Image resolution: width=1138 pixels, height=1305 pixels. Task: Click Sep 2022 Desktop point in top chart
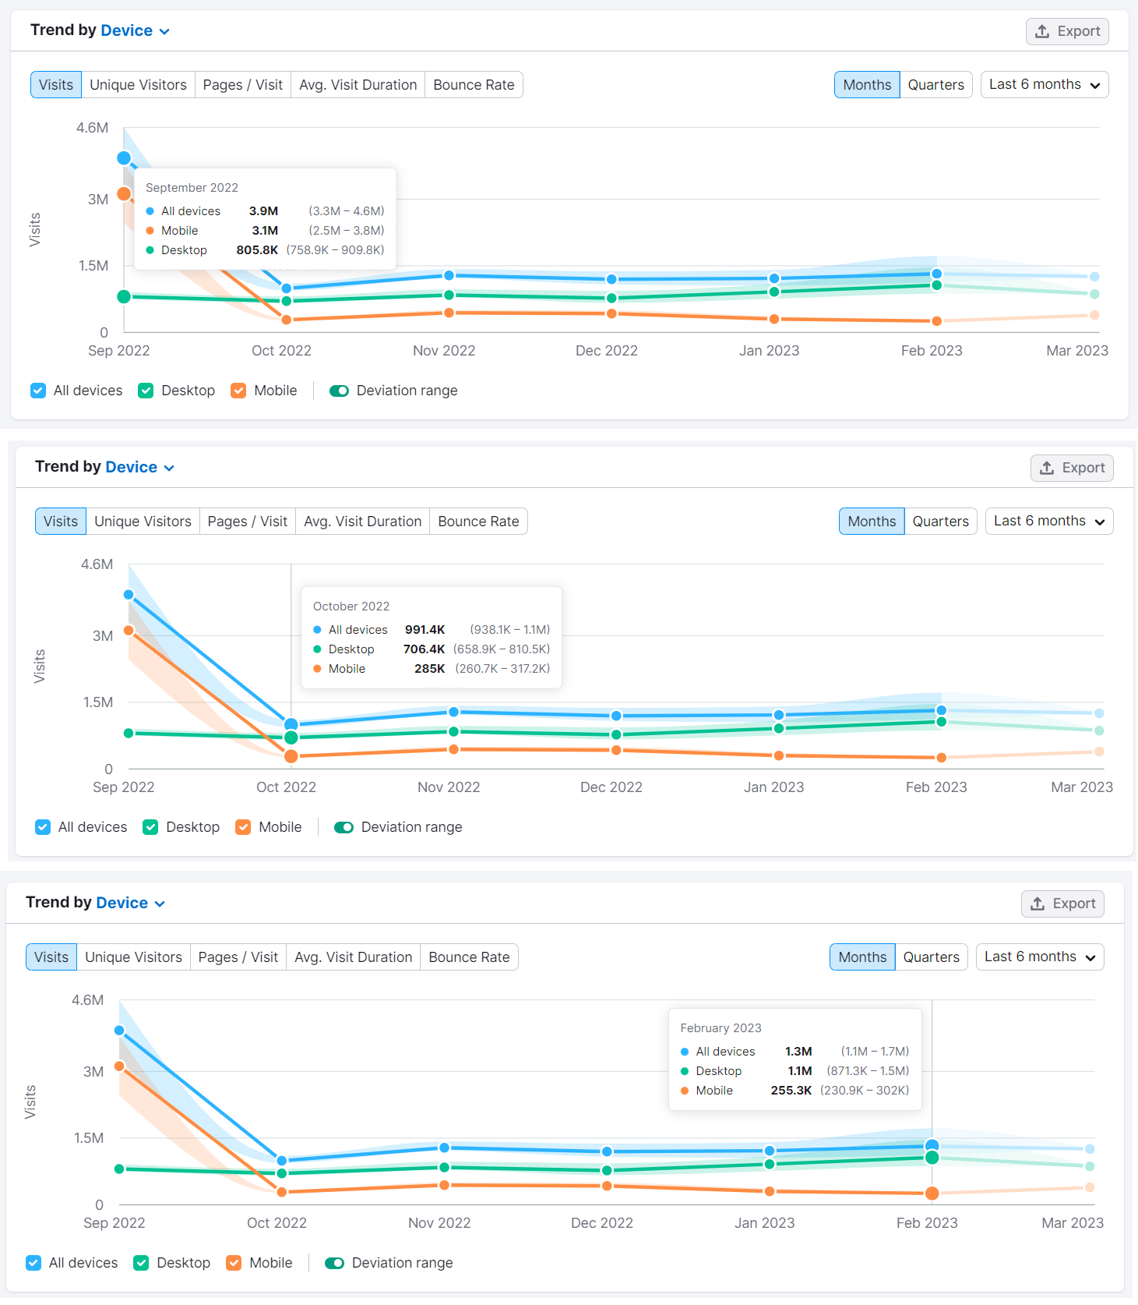tap(124, 296)
